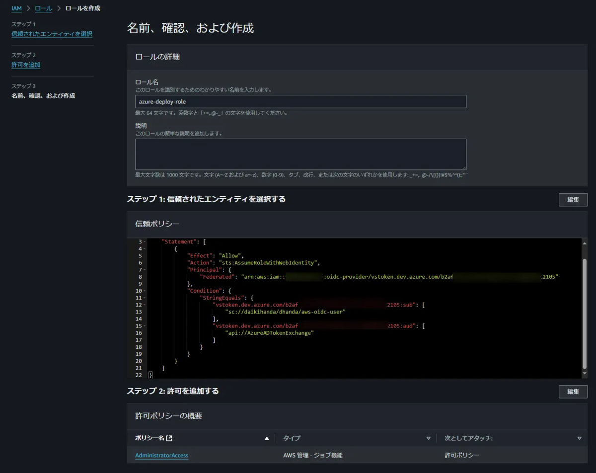Collapse code fold arrow at line 12
The image size is (596, 473).
145,305
